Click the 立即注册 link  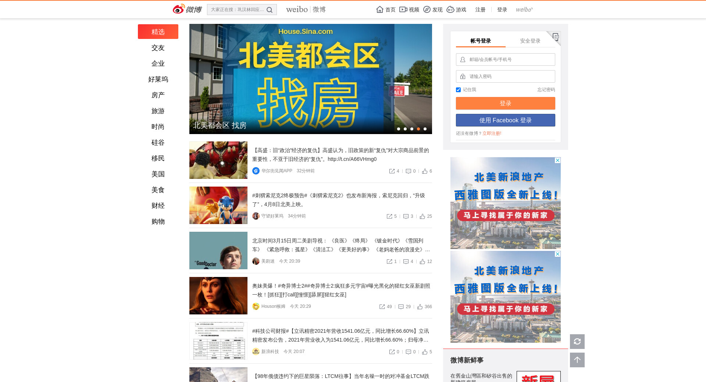492,133
